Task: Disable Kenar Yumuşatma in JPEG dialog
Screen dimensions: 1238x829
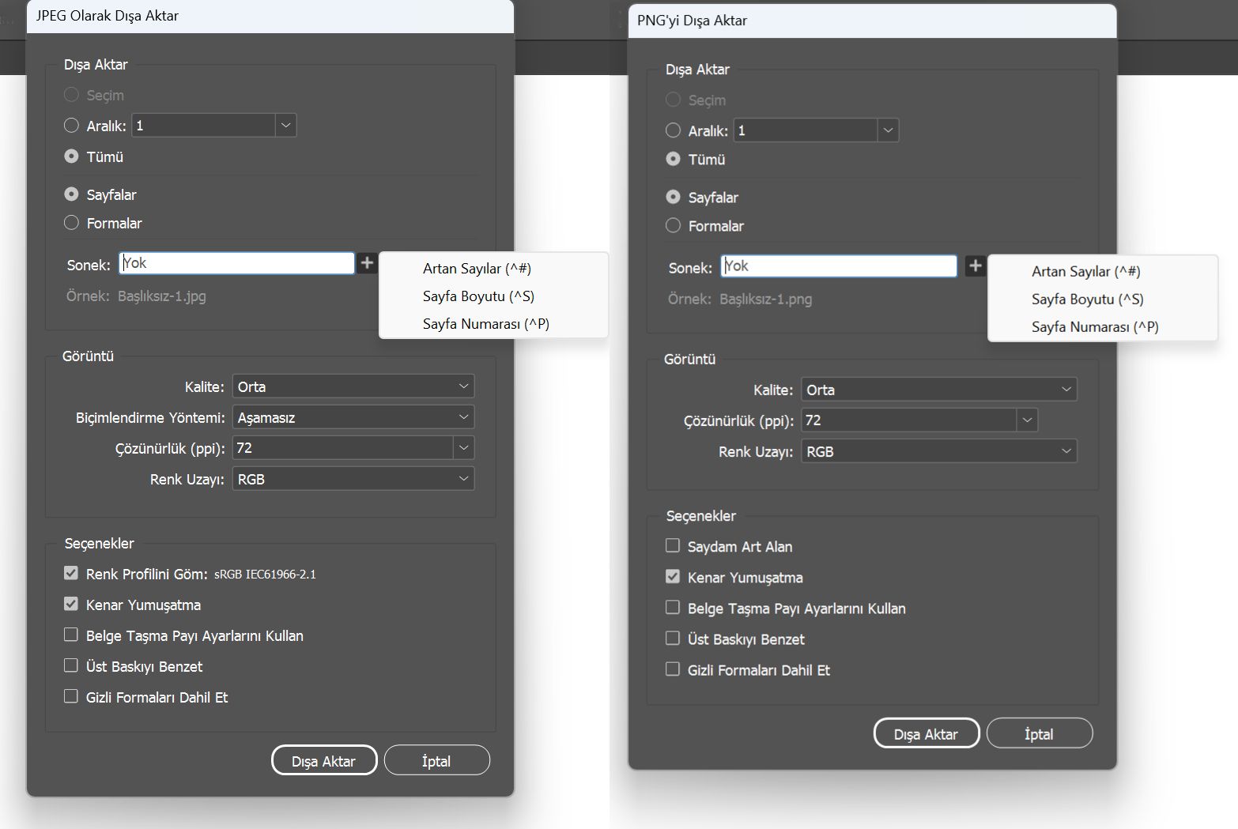Action: click(x=70, y=604)
